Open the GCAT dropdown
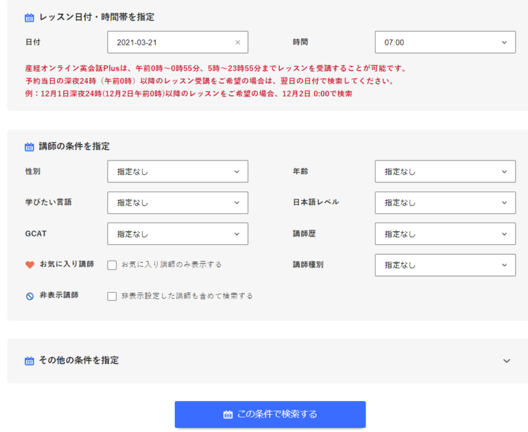The height and width of the screenshot is (432, 528). 178,234
